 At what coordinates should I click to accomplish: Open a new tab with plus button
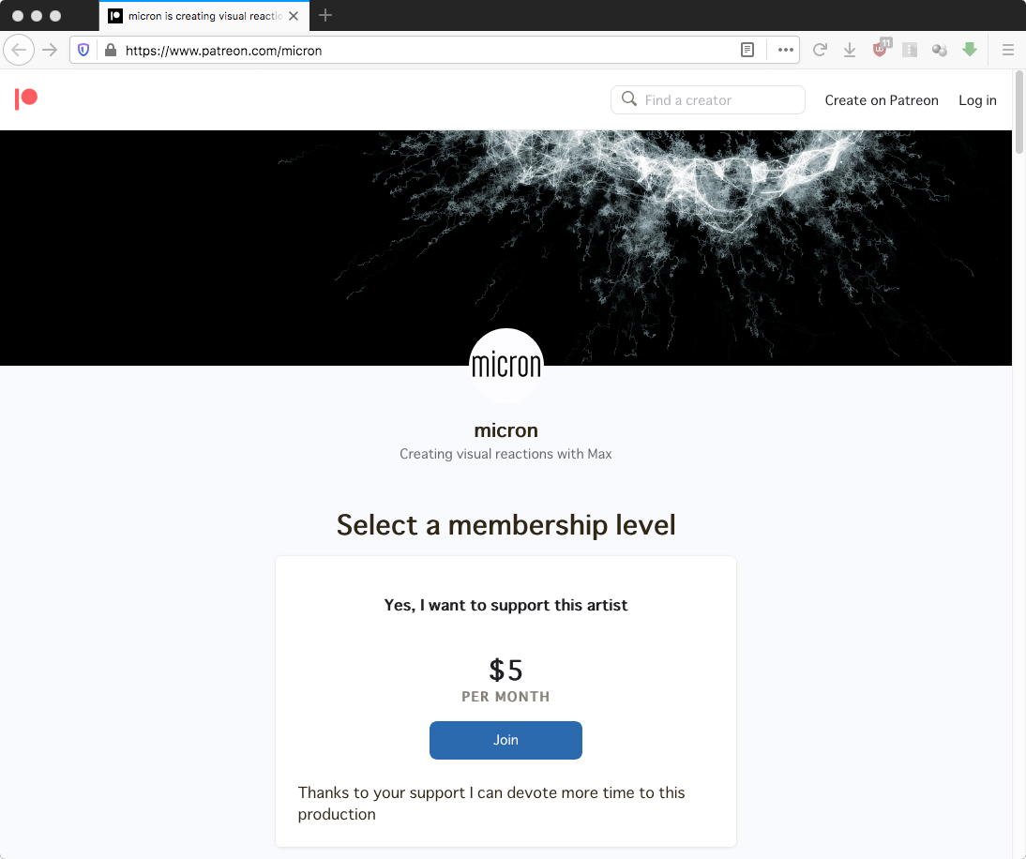coord(325,15)
